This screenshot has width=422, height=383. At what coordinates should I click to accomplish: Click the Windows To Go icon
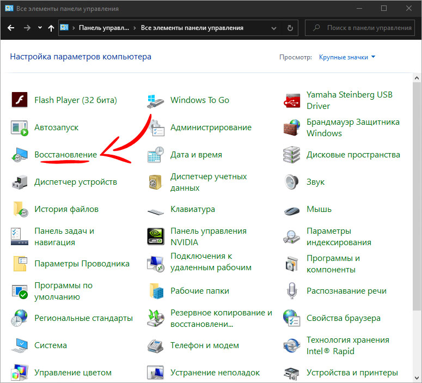[x=155, y=101]
